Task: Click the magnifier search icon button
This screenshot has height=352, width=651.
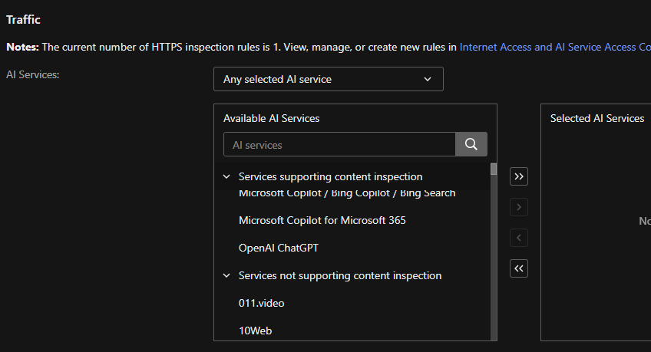Action: 471,144
